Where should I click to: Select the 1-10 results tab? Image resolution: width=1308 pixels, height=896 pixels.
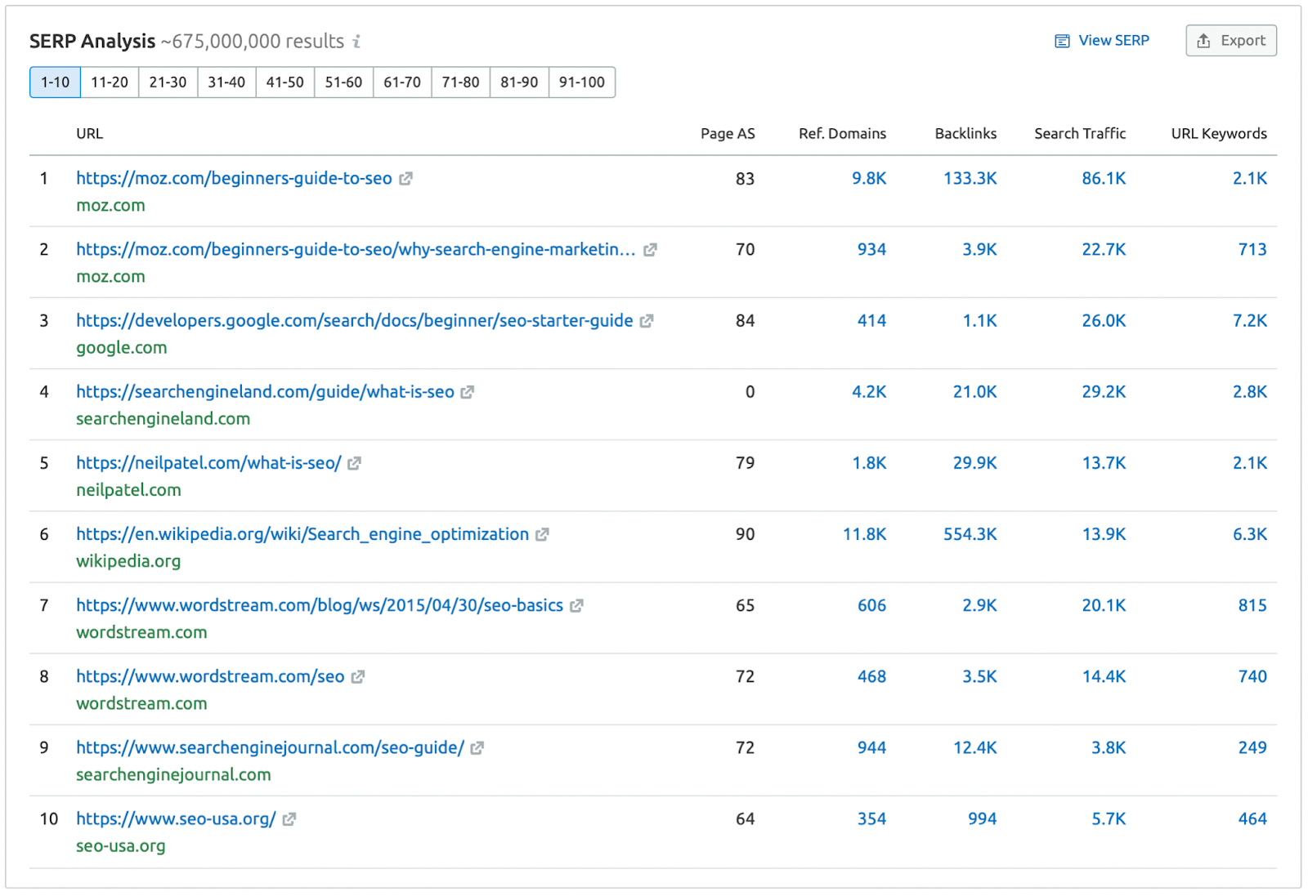coord(55,82)
